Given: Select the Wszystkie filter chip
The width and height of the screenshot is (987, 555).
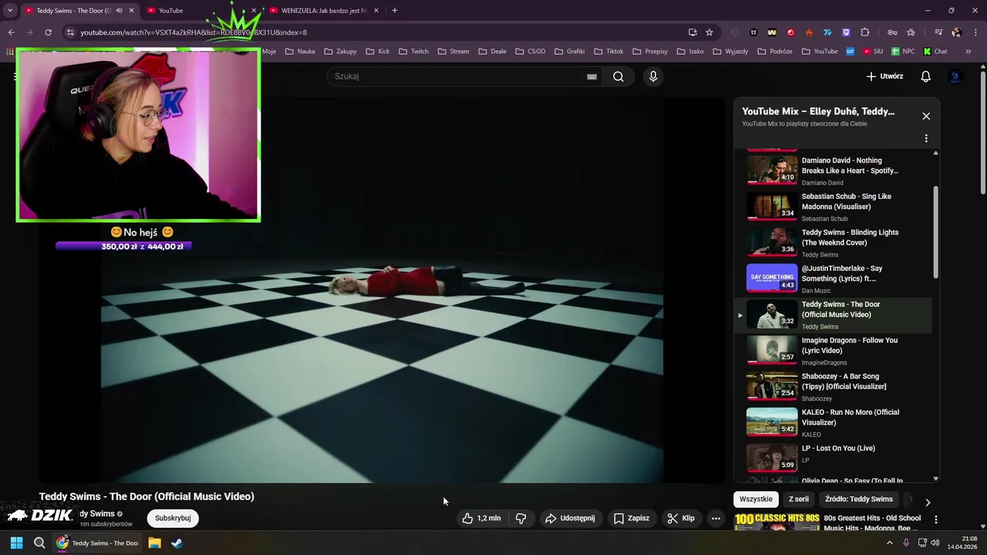Looking at the screenshot, I should 756,499.
